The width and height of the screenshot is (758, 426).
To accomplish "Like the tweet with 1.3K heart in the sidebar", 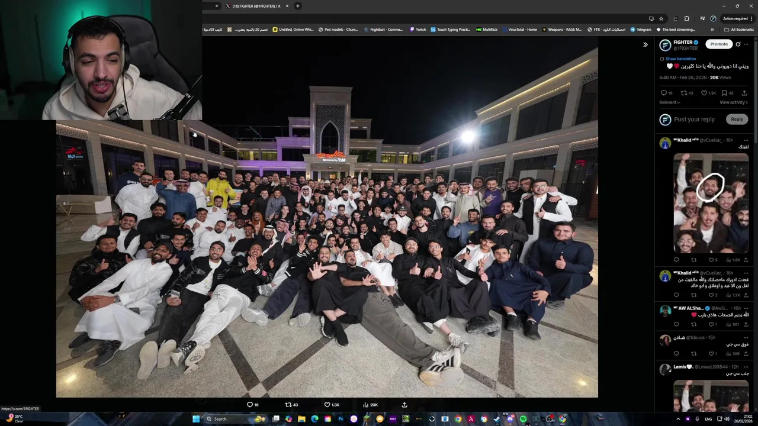I will pos(705,93).
